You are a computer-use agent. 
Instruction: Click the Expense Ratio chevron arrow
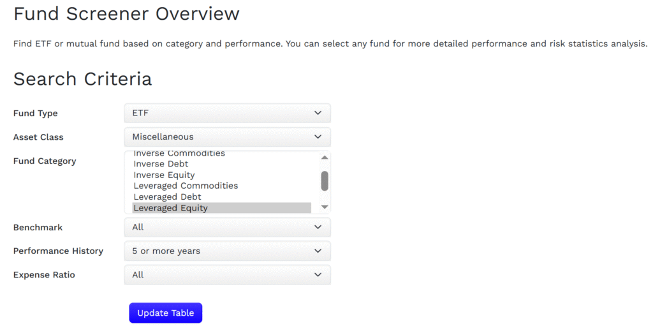tap(318, 275)
